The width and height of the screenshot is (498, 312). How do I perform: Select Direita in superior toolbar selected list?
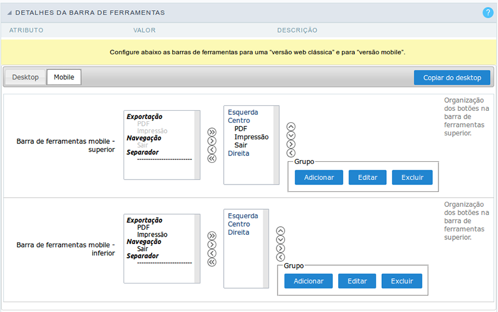(x=239, y=154)
